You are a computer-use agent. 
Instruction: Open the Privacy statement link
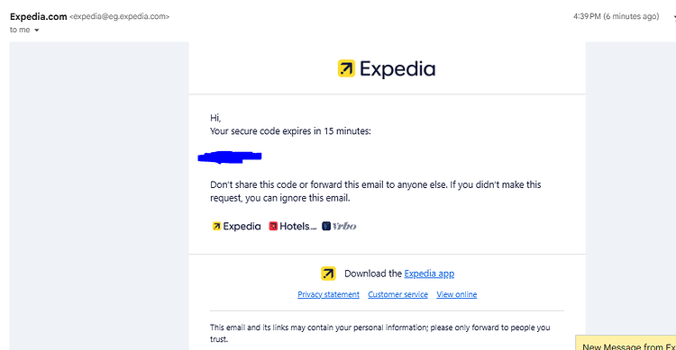tap(328, 294)
